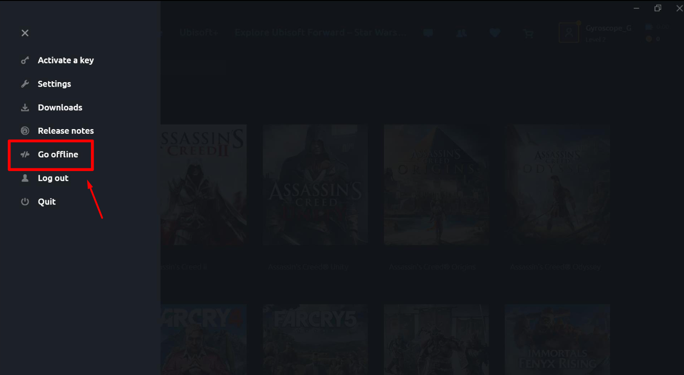Click the offline plug icon beside Go offline
This screenshot has height=375, width=684.
(25, 155)
